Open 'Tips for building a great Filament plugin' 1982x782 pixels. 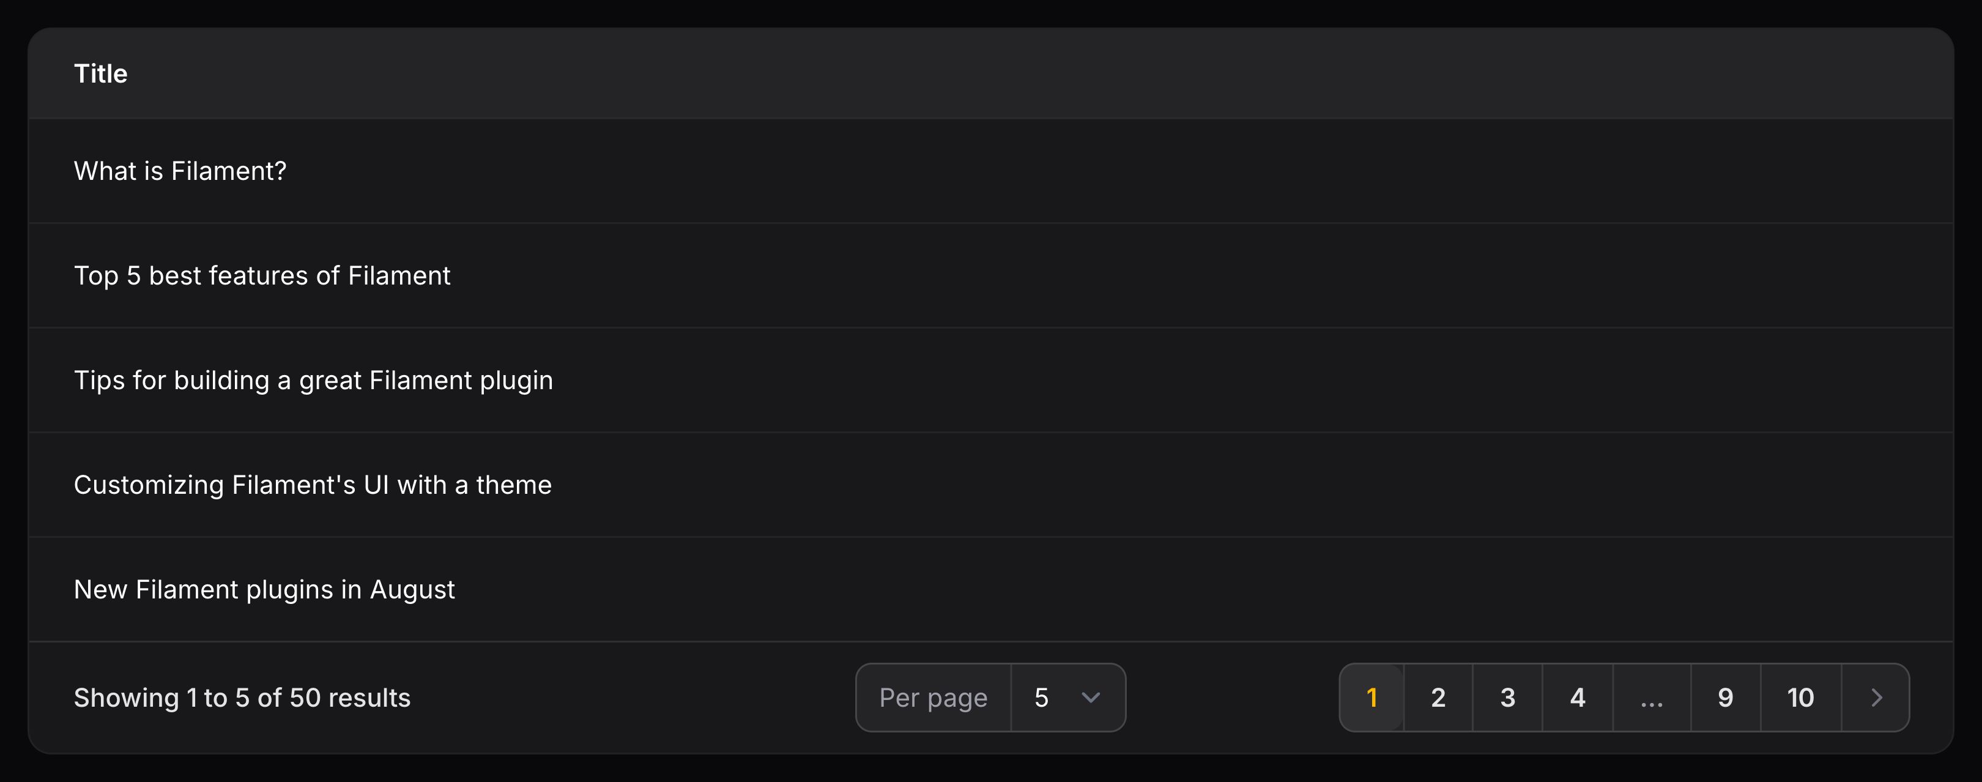coord(313,380)
